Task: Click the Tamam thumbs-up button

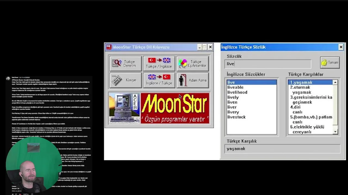Action: 330,63
